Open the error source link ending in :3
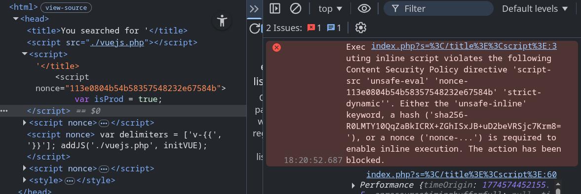581x194 pixels. tap(464, 47)
